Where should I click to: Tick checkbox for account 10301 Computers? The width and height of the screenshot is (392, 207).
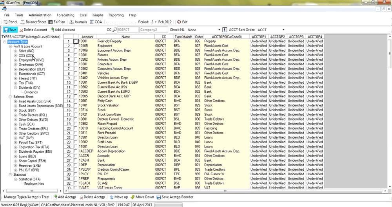(76, 64)
